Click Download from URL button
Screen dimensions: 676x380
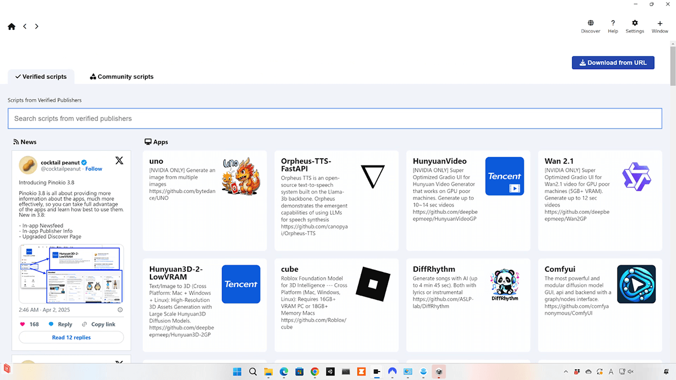tap(613, 62)
